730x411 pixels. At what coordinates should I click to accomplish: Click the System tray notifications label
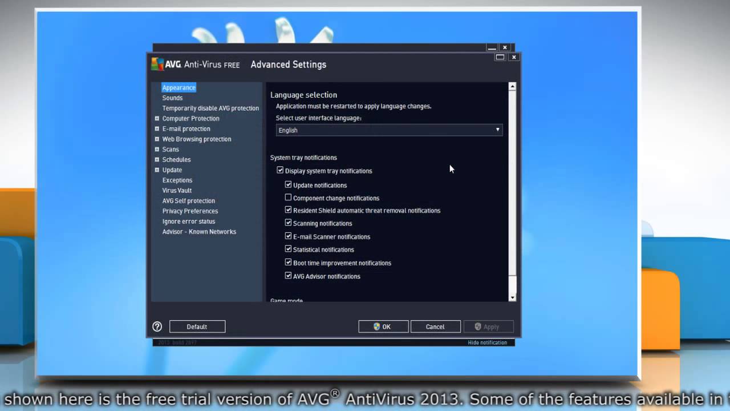click(303, 158)
